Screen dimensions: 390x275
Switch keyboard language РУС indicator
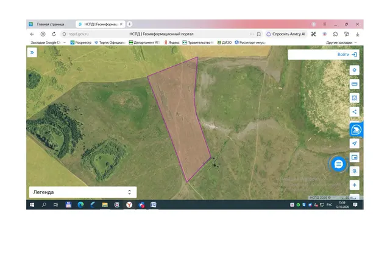tap(329, 204)
